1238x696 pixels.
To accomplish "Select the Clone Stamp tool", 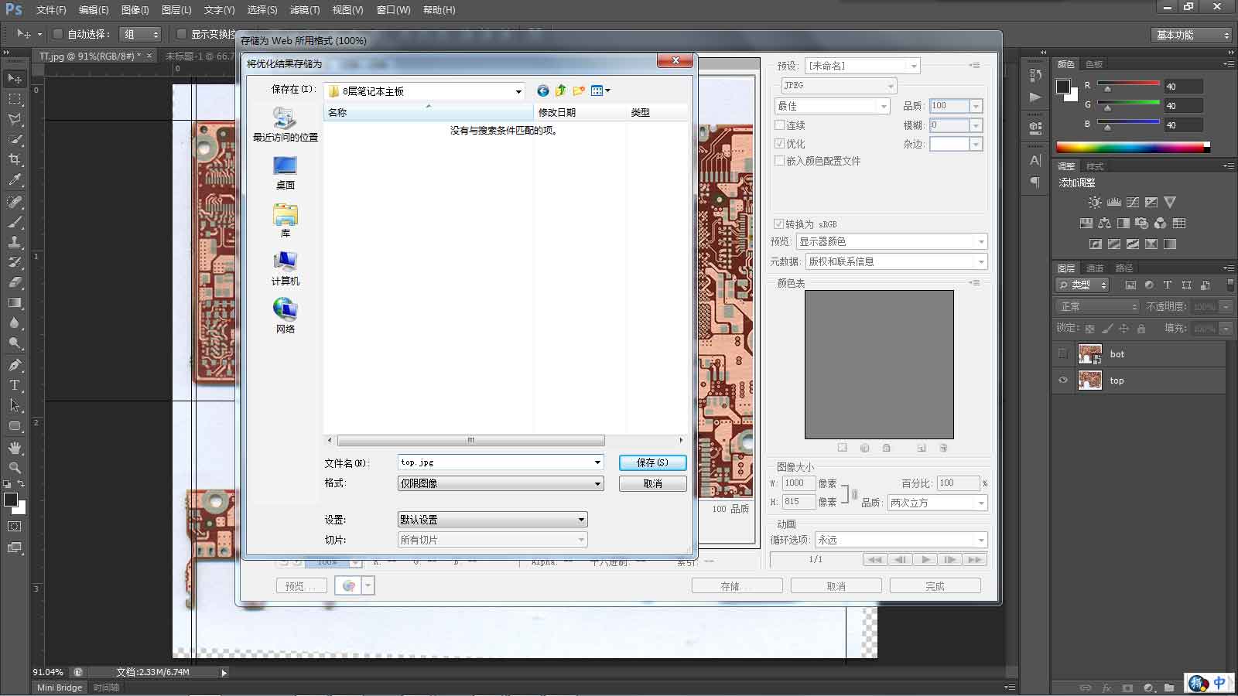I will (15, 242).
